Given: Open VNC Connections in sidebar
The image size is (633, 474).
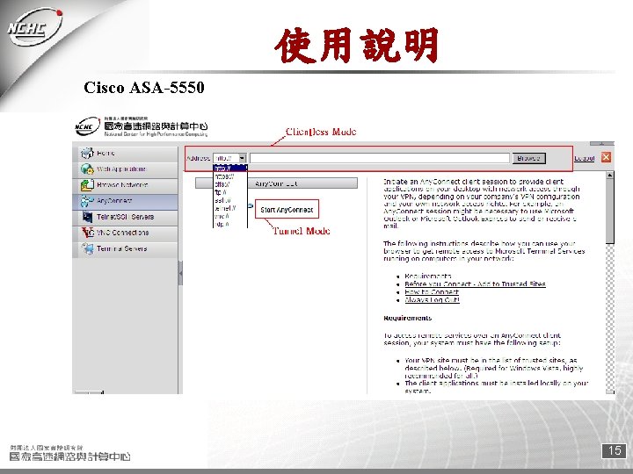Looking at the screenshot, I should pos(125,233).
